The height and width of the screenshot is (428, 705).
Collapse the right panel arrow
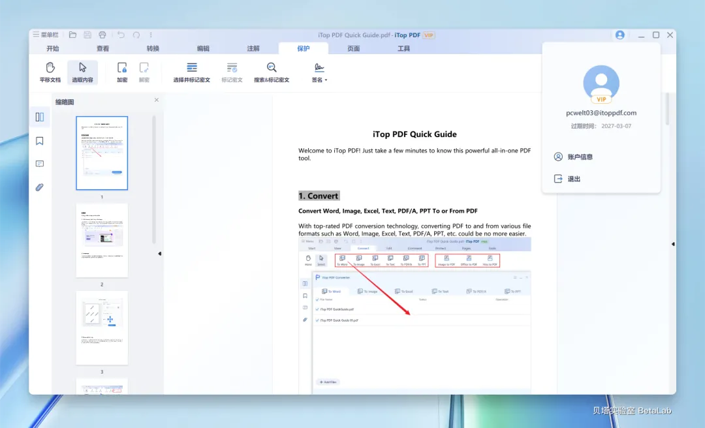point(672,244)
